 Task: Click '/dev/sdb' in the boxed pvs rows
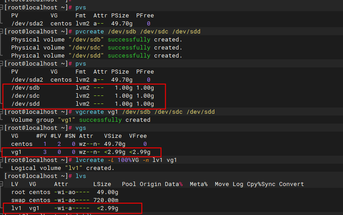(x=25, y=88)
